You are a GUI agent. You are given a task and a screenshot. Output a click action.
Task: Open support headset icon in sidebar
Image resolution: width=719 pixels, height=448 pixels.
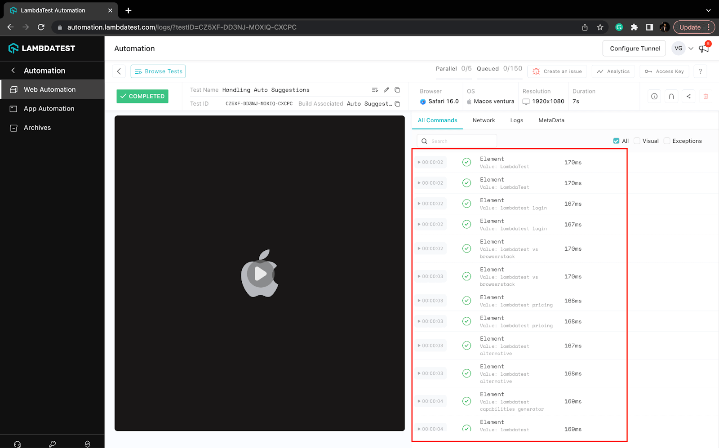(x=18, y=444)
